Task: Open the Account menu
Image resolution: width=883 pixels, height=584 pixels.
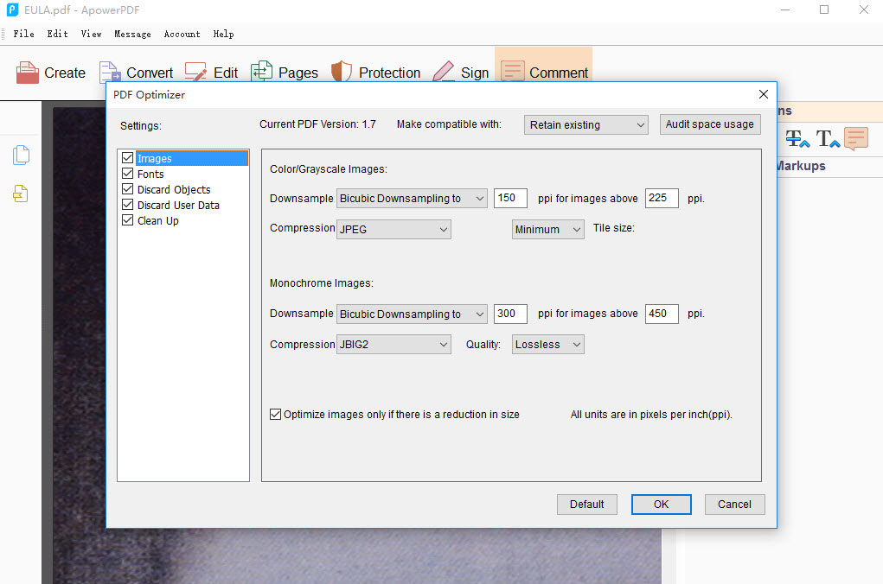Action: [182, 34]
